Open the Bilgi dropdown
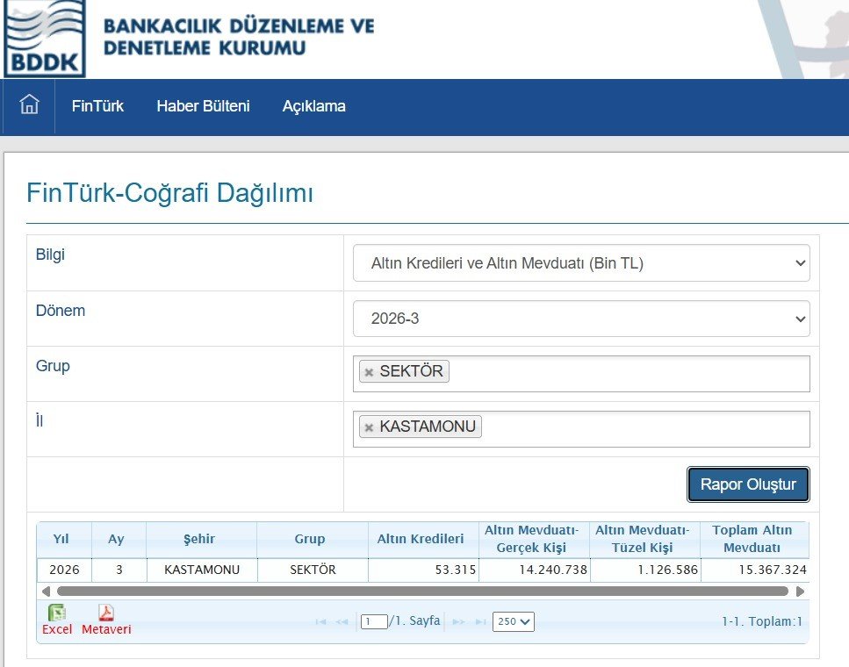Image resolution: width=849 pixels, height=667 pixels. click(581, 263)
